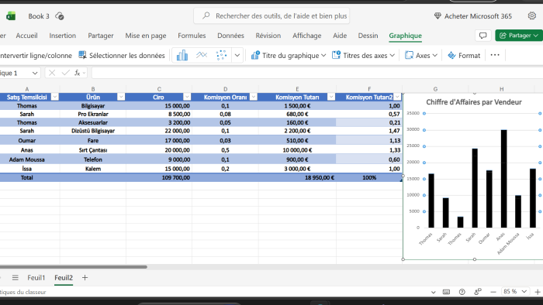Open the Accueil tab

[26, 36]
